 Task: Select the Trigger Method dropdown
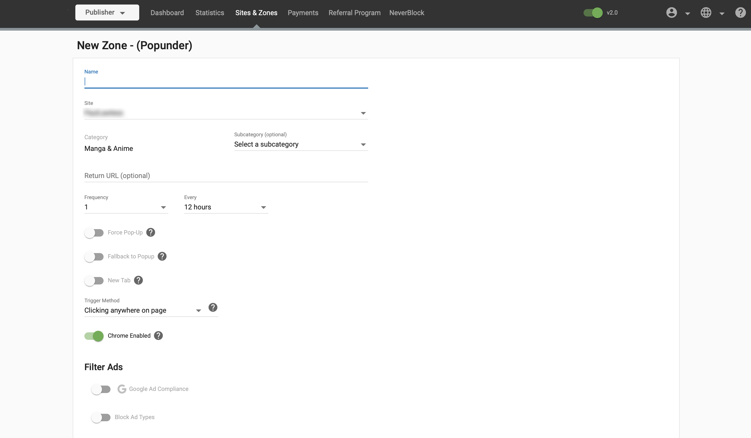pyautogui.click(x=143, y=310)
